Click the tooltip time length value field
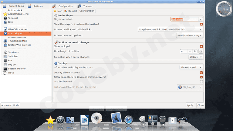Image resolution: width=233 pixels, height=131 pixels. (x=184, y=51)
